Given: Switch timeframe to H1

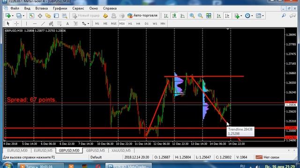Looking at the screenshot, I should click(130, 24).
